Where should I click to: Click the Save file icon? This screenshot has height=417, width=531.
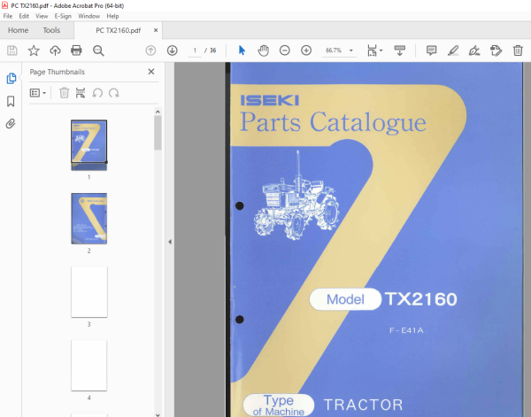point(12,50)
